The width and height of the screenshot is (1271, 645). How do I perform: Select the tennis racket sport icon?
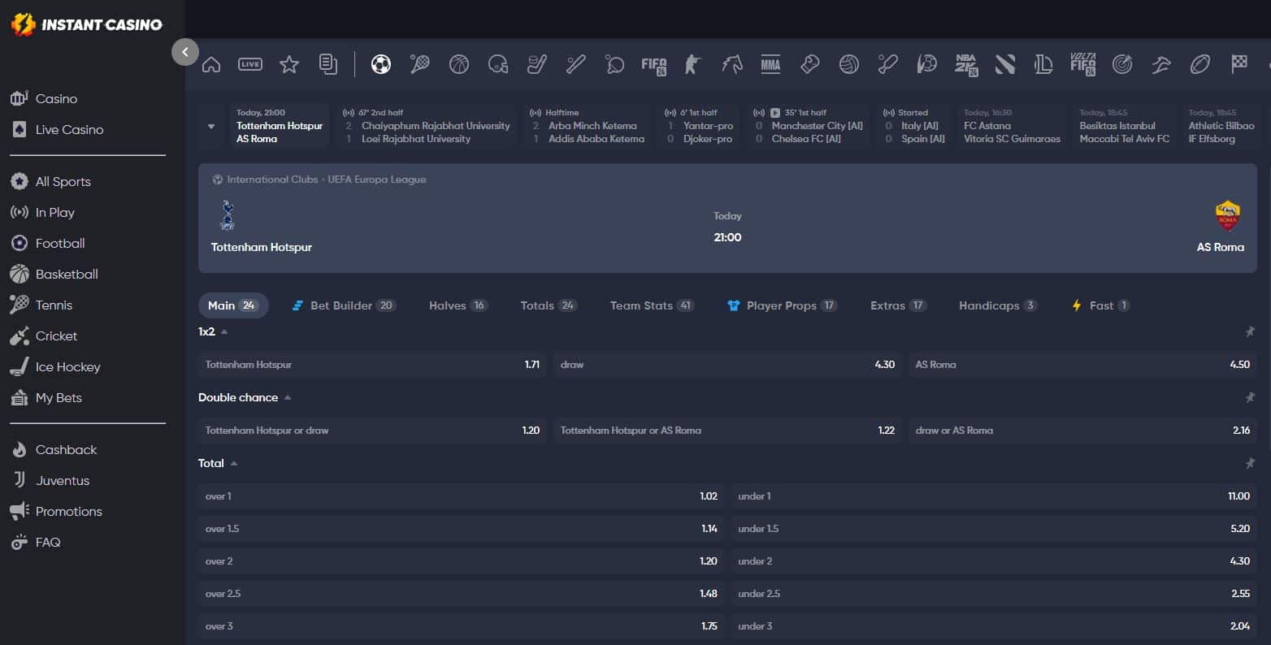pyautogui.click(x=420, y=64)
